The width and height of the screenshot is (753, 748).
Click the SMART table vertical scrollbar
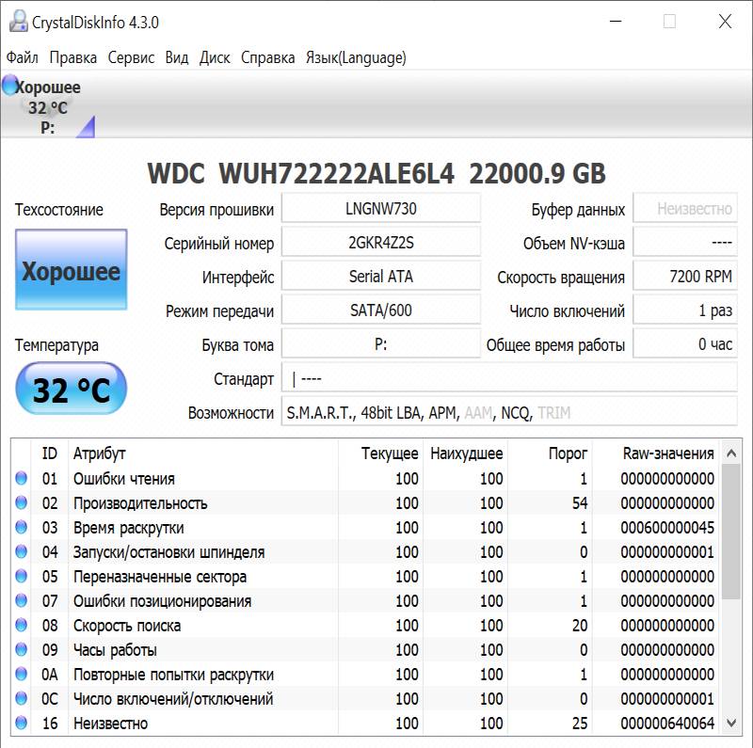click(x=730, y=565)
